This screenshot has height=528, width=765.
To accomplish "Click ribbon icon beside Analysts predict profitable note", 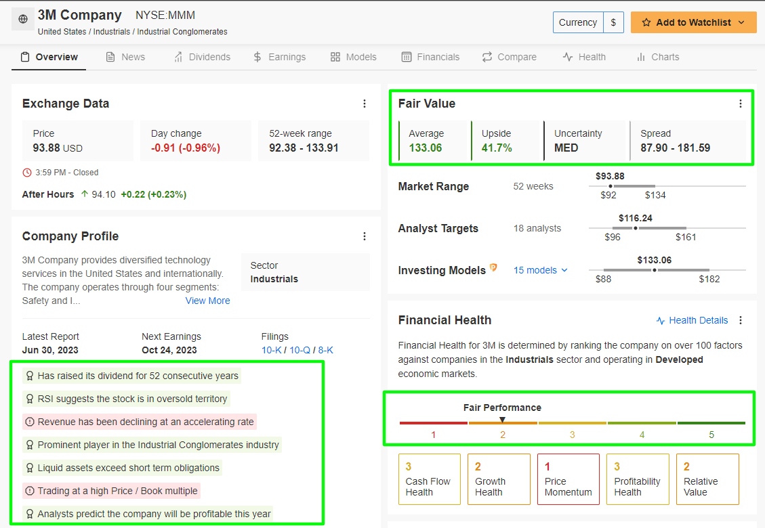I will pos(30,514).
